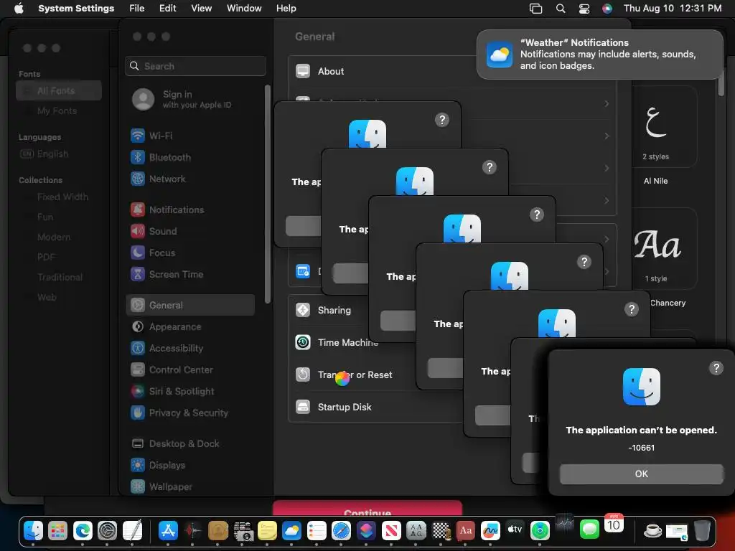This screenshot has width=735, height=551.
Task: Open the Window menu
Action: click(244, 9)
